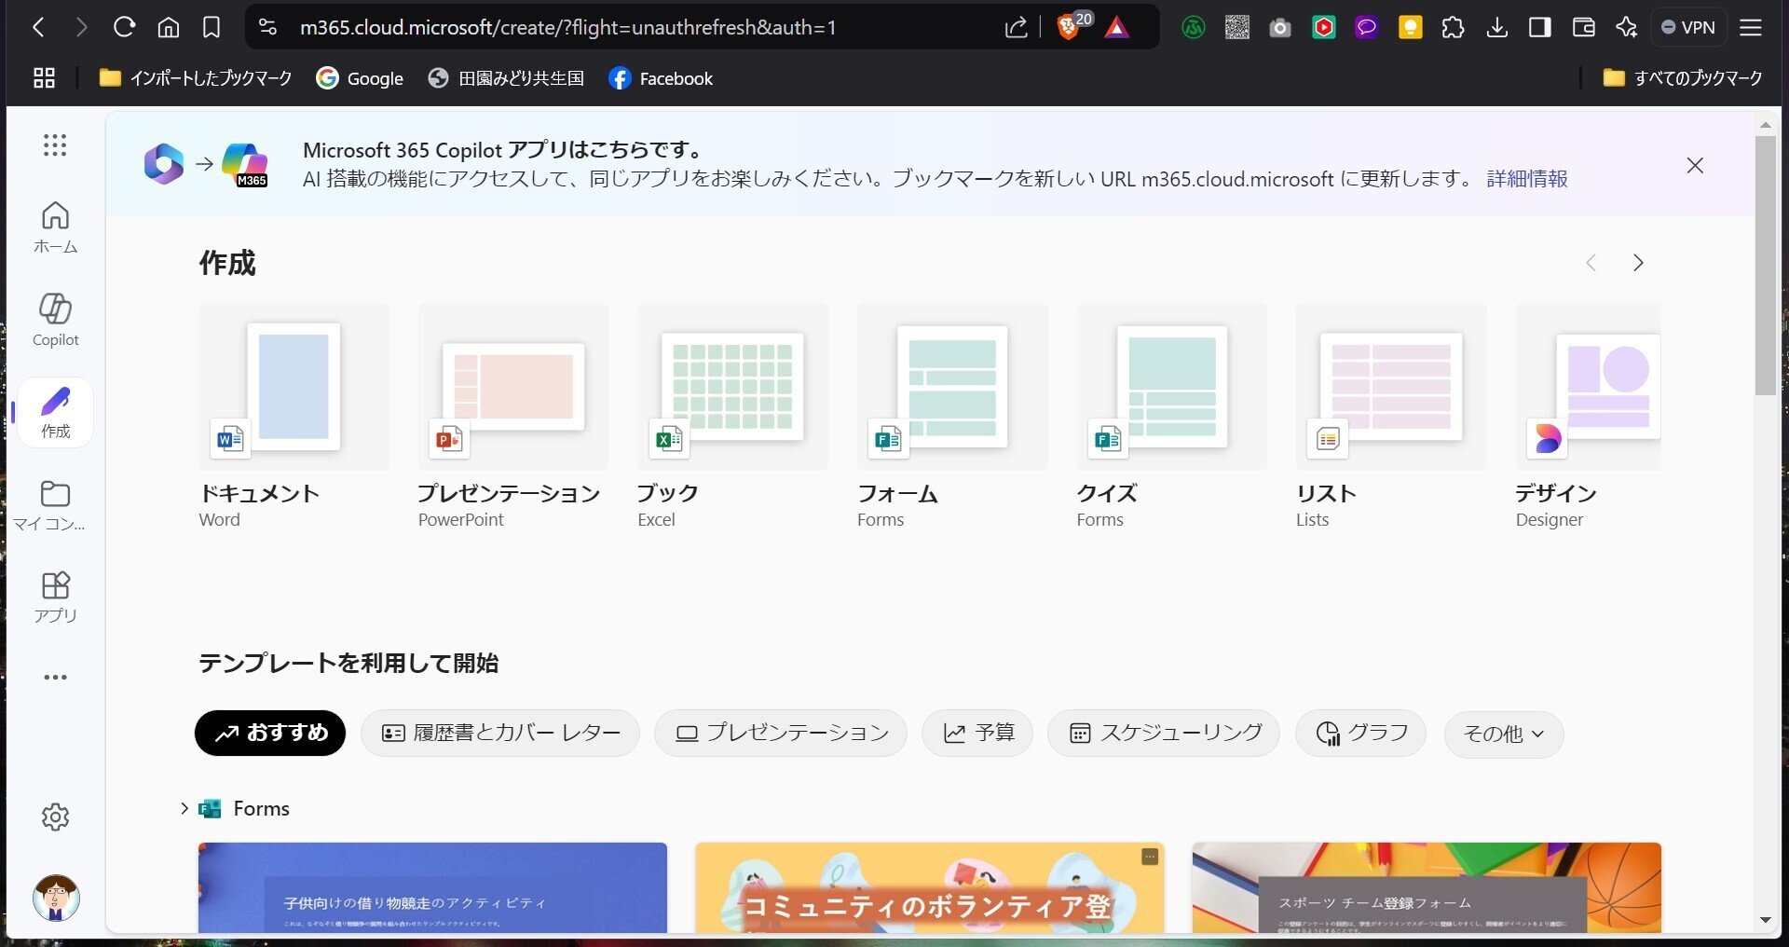Screen dimensions: 1789x947
Task: Click the page vertical scrollbar thumb
Action: (x=1765, y=267)
